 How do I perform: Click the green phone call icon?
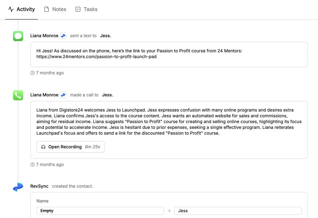[x=18, y=95]
